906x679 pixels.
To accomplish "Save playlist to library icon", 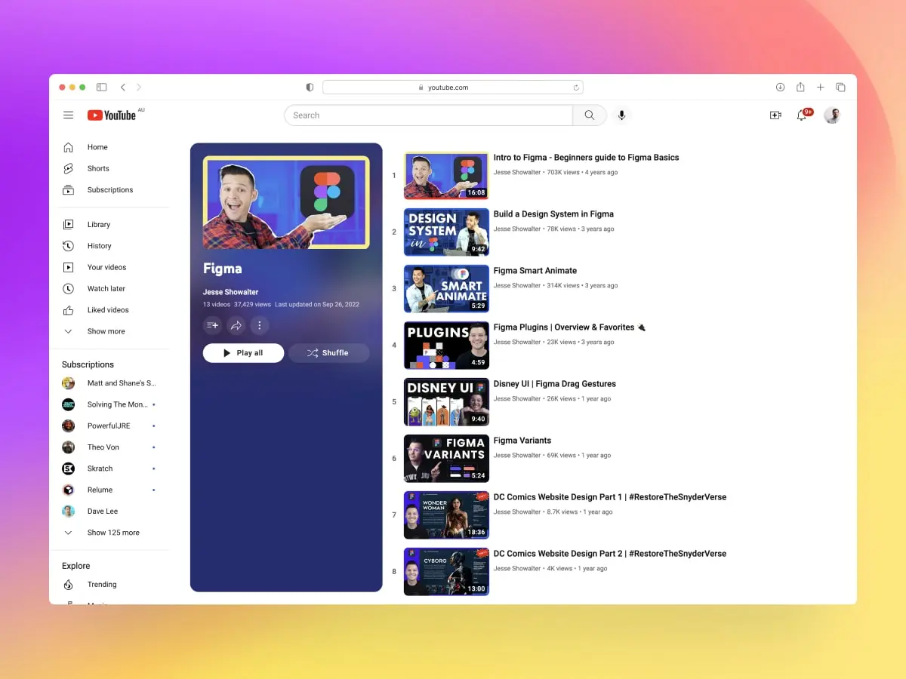I will click(x=212, y=325).
